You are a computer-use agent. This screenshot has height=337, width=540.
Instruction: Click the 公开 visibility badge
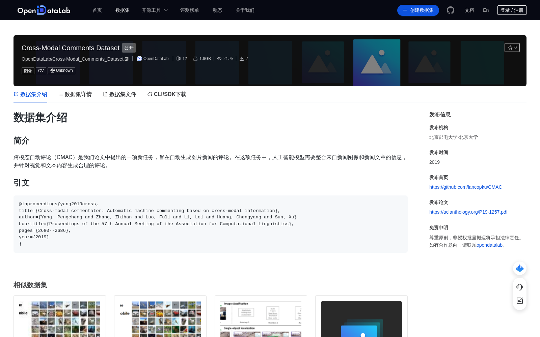129,48
